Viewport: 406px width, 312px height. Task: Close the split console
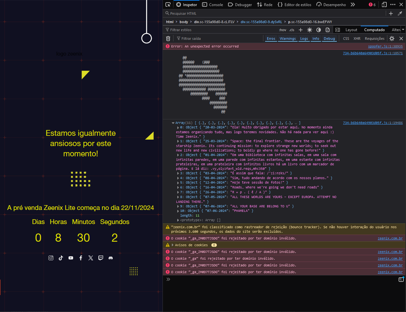click(x=401, y=39)
